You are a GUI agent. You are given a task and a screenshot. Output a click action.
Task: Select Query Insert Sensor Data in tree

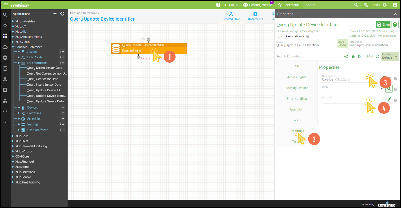(44, 85)
